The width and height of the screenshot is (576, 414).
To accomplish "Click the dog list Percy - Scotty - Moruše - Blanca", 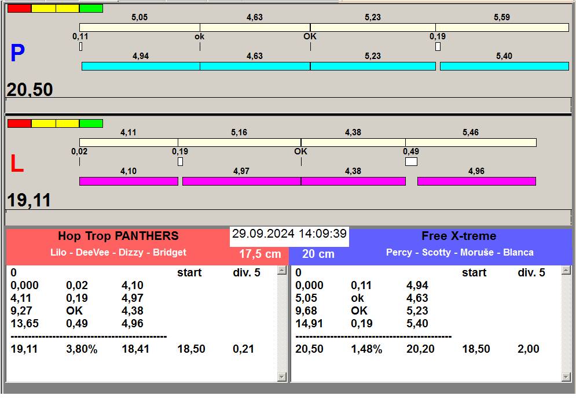I will [x=460, y=253].
